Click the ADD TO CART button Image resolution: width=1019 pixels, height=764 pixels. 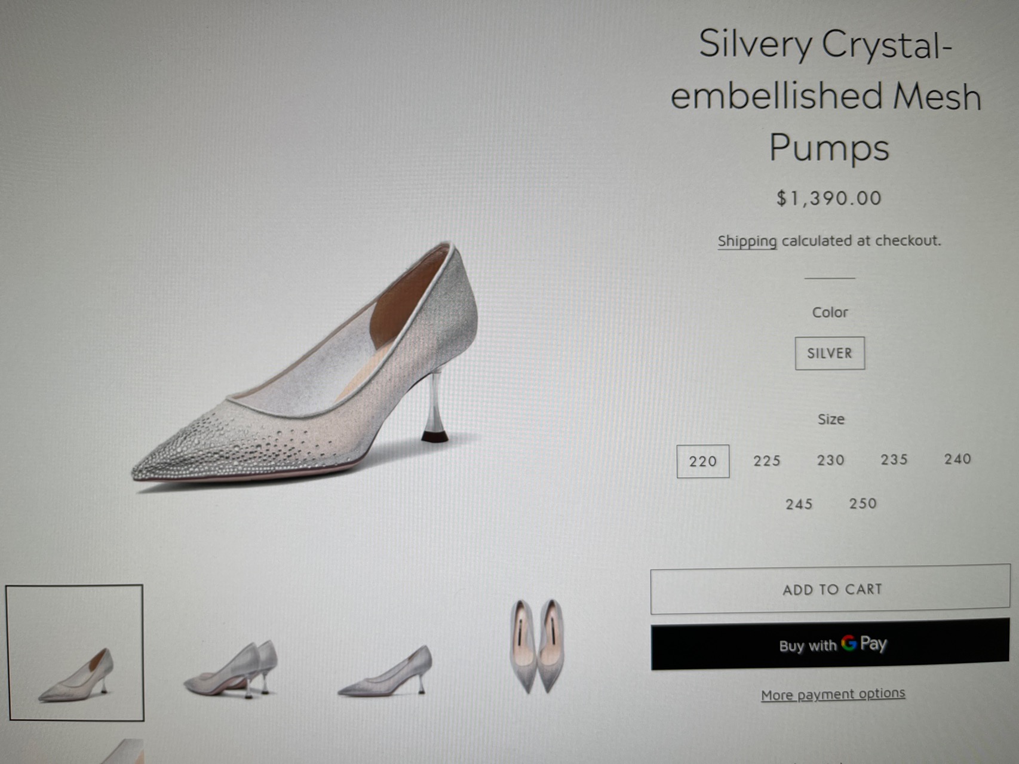coord(831,589)
